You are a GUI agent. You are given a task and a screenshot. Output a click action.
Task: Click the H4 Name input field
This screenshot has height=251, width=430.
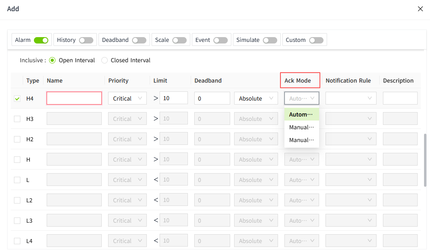(74, 99)
